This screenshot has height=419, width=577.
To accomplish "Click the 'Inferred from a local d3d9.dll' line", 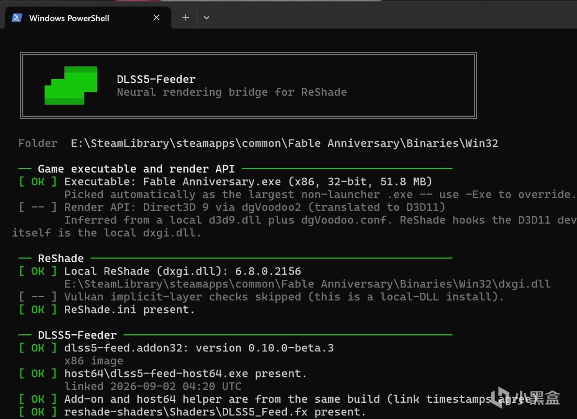I will 321,220.
